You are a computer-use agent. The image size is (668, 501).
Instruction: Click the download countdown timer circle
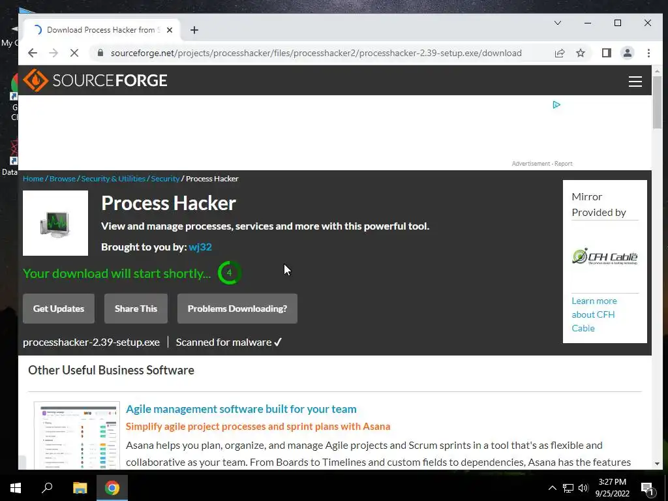tap(229, 273)
